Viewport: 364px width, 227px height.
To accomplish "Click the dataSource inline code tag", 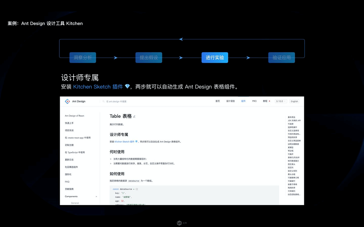I will pos(134,181).
